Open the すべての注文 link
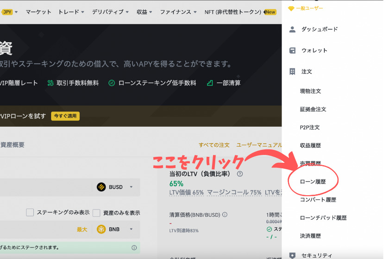Image resolution: width=389 pixels, height=259 pixels. [214, 145]
